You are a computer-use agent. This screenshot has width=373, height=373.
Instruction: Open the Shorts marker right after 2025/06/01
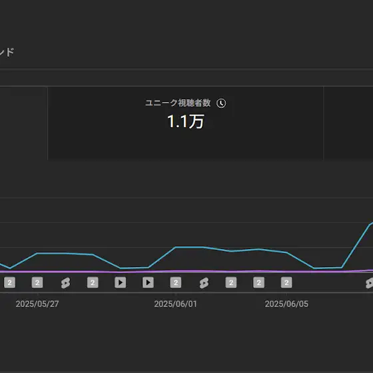click(204, 283)
